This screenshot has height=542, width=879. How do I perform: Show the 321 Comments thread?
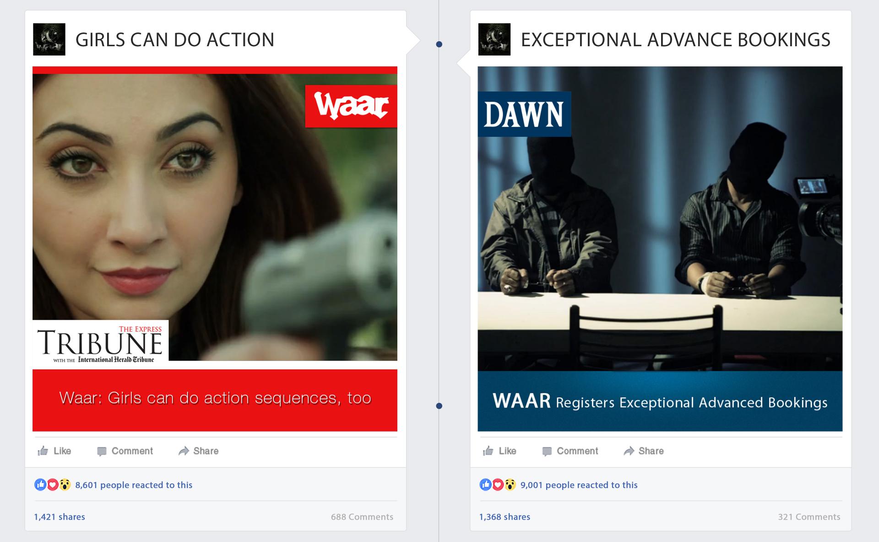(x=809, y=517)
